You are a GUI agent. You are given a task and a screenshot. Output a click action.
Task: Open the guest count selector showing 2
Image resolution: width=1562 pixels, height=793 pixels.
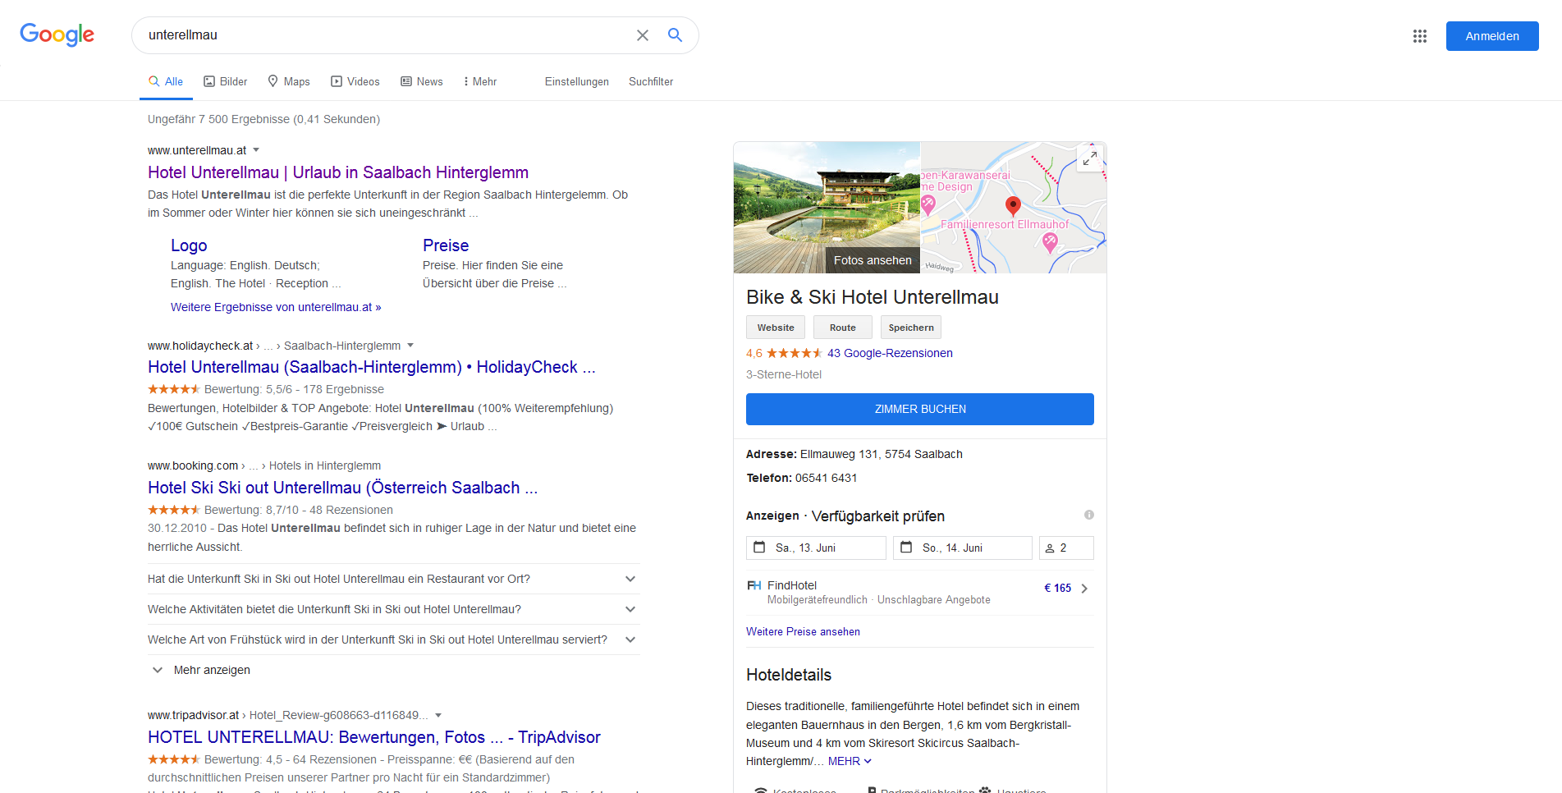(x=1065, y=548)
